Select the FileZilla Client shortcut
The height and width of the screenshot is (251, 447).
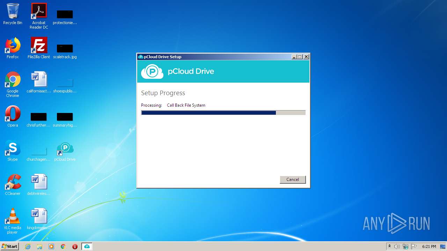point(39,48)
